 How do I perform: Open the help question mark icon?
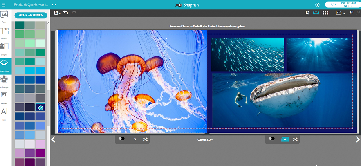tap(318, 5)
